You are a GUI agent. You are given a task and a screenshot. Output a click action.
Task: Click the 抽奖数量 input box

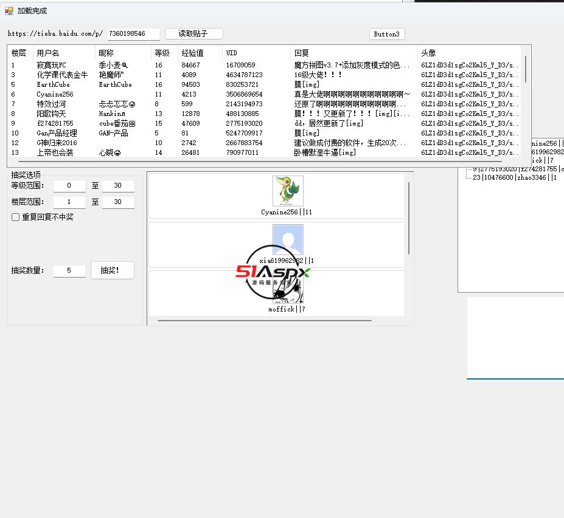(69, 271)
